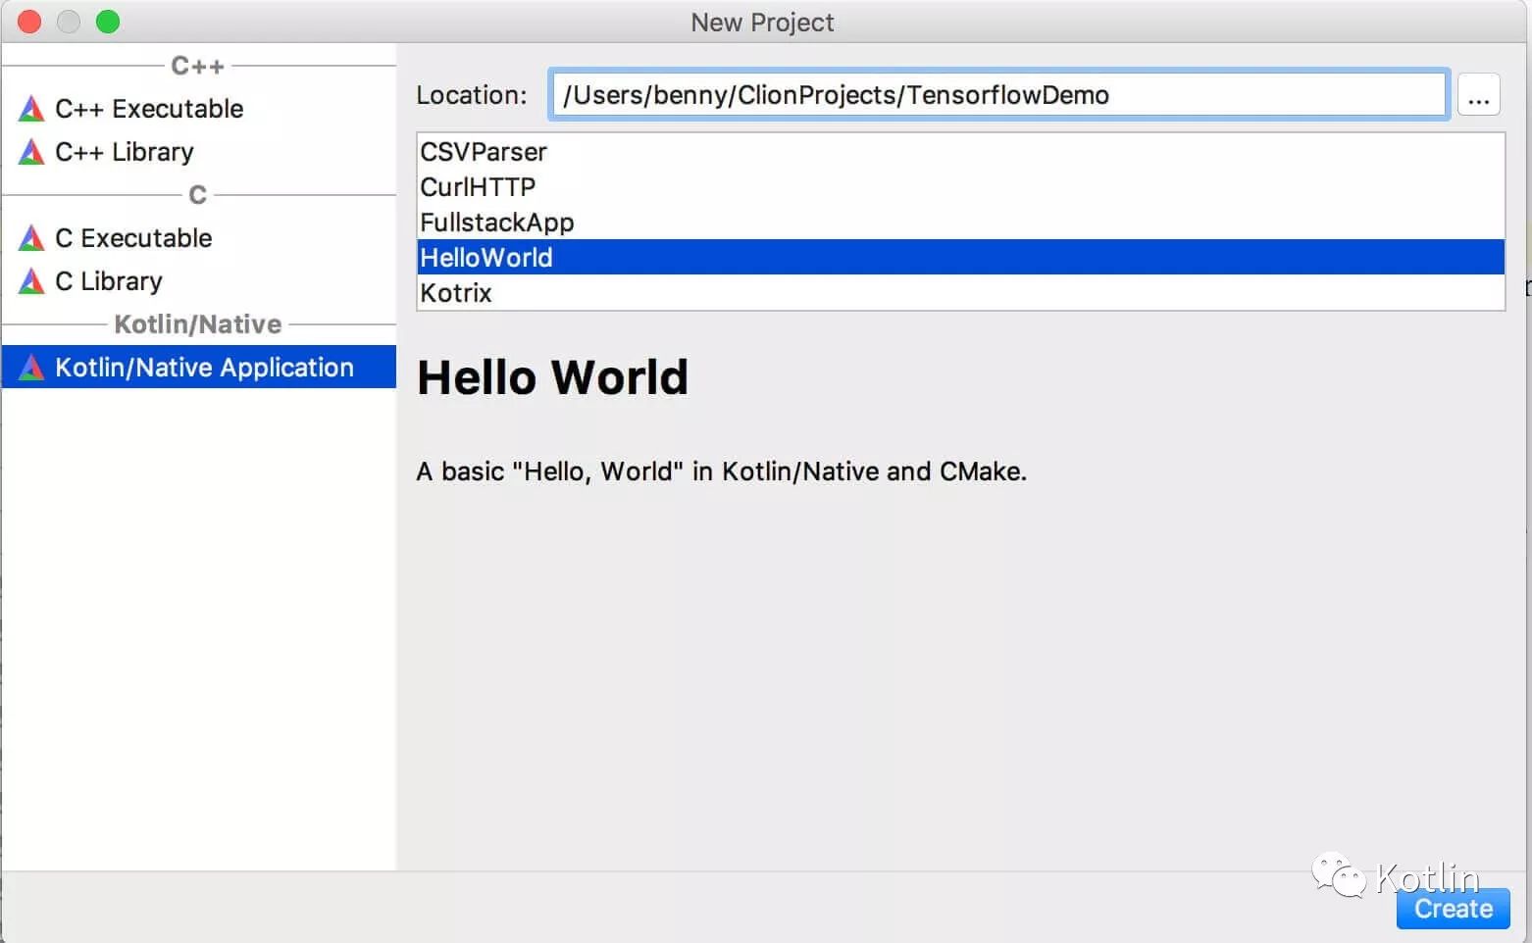This screenshot has width=1532, height=943.
Task: Choose the CurlHTTP template
Action: [961, 187]
